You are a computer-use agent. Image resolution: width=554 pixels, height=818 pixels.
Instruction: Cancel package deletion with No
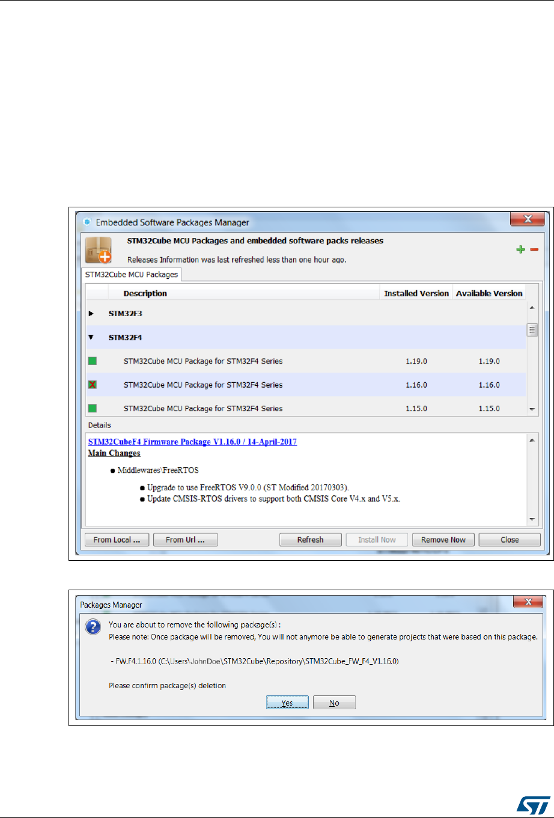pyautogui.click(x=334, y=703)
